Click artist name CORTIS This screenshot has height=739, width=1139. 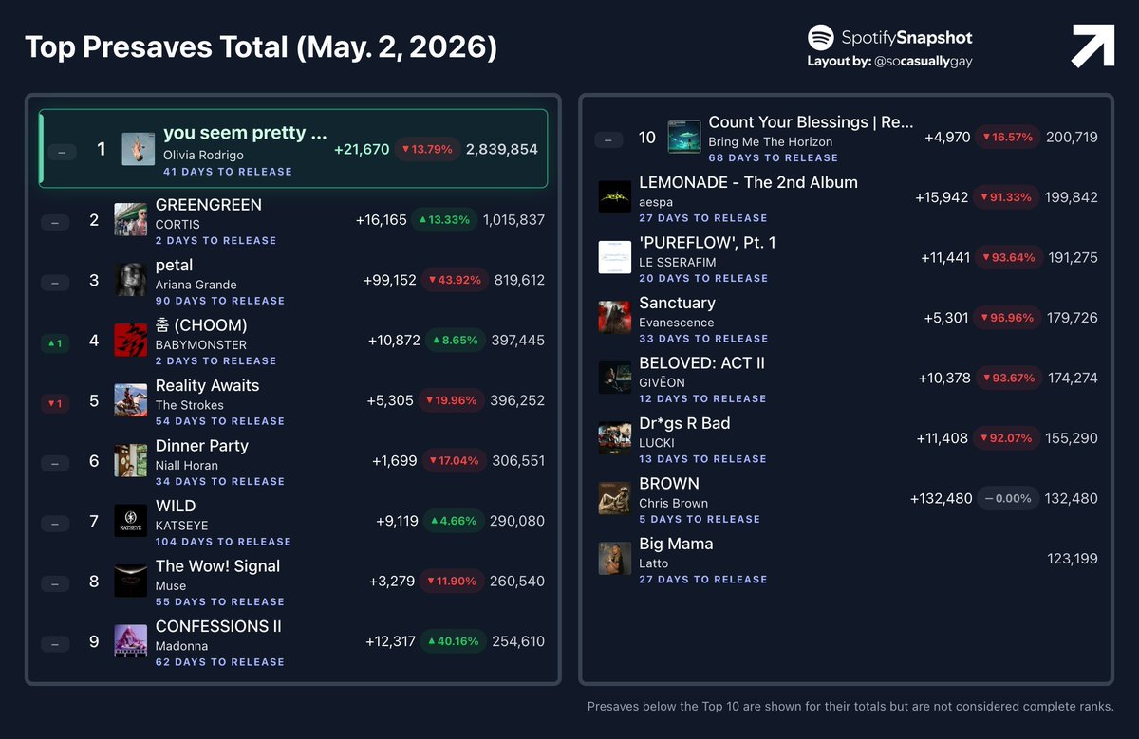[x=177, y=225]
